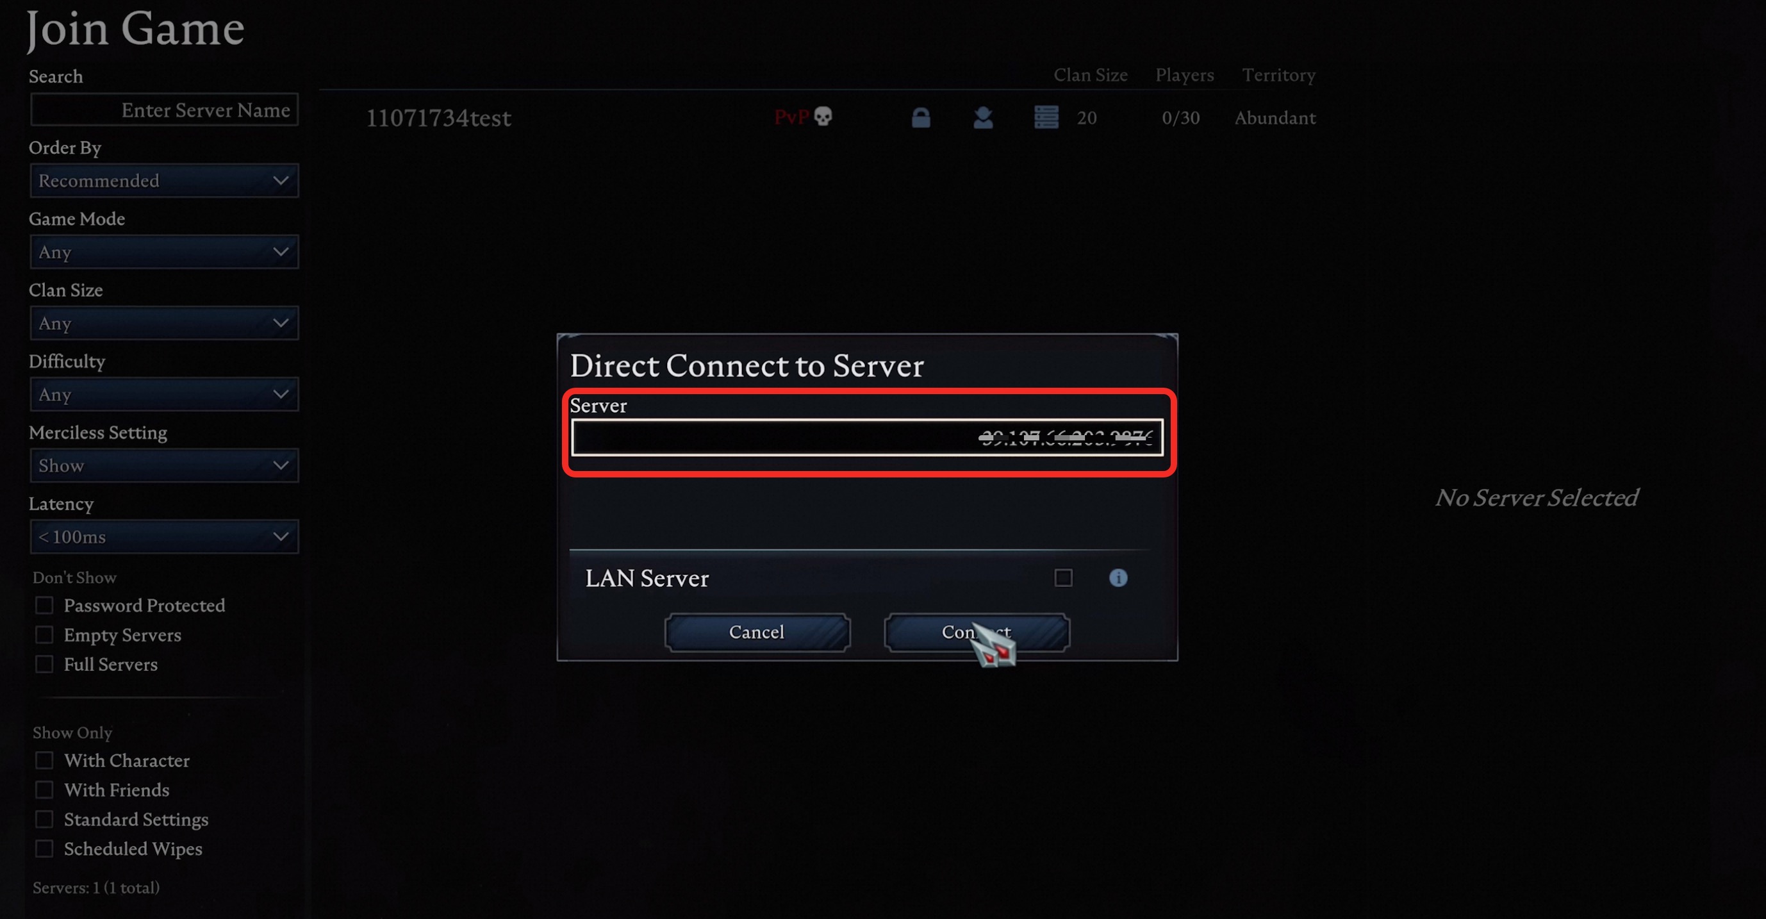Image resolution: width=1766 pixels, height=919 pixels.
Task: Toggle the Empty Servers checkbox
Action: (x=45, y=635)
